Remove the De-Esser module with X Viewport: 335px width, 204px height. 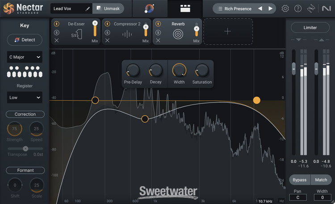pyautogui.click(x=57, y=41)
